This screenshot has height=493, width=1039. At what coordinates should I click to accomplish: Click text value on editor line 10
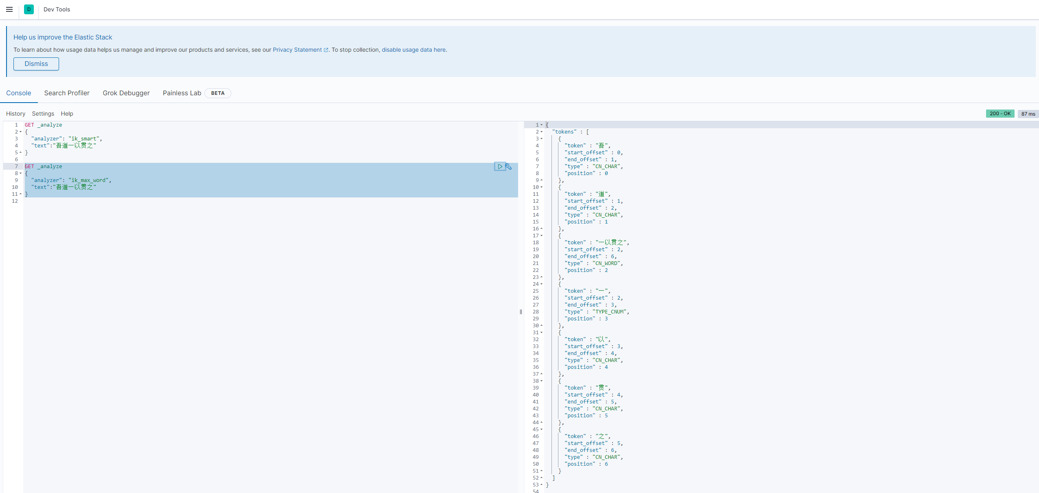tap(75, 187)
